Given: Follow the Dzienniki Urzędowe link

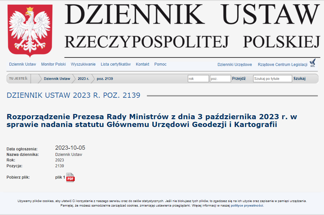Looking at the screenshot, I should pyautogui.click(x=235, y=64).
